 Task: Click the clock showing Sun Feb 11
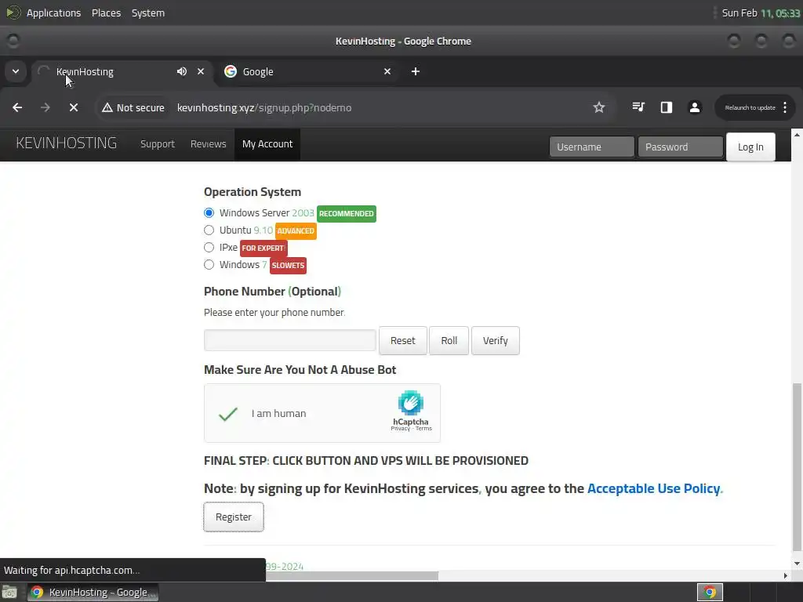pyautogui.click(x=761, y=13)
